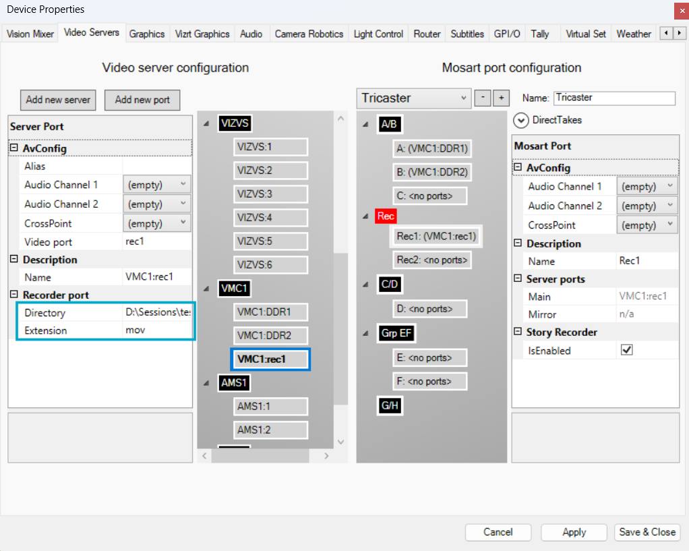689x551 pixels.
Task: Select the Rec1: (VMC1:rec1) Mosart port
Action: pos(436,236)
